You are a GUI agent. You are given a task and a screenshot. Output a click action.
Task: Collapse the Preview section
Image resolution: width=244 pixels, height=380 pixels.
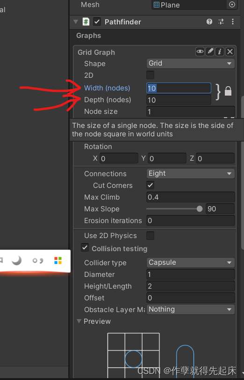79,321
